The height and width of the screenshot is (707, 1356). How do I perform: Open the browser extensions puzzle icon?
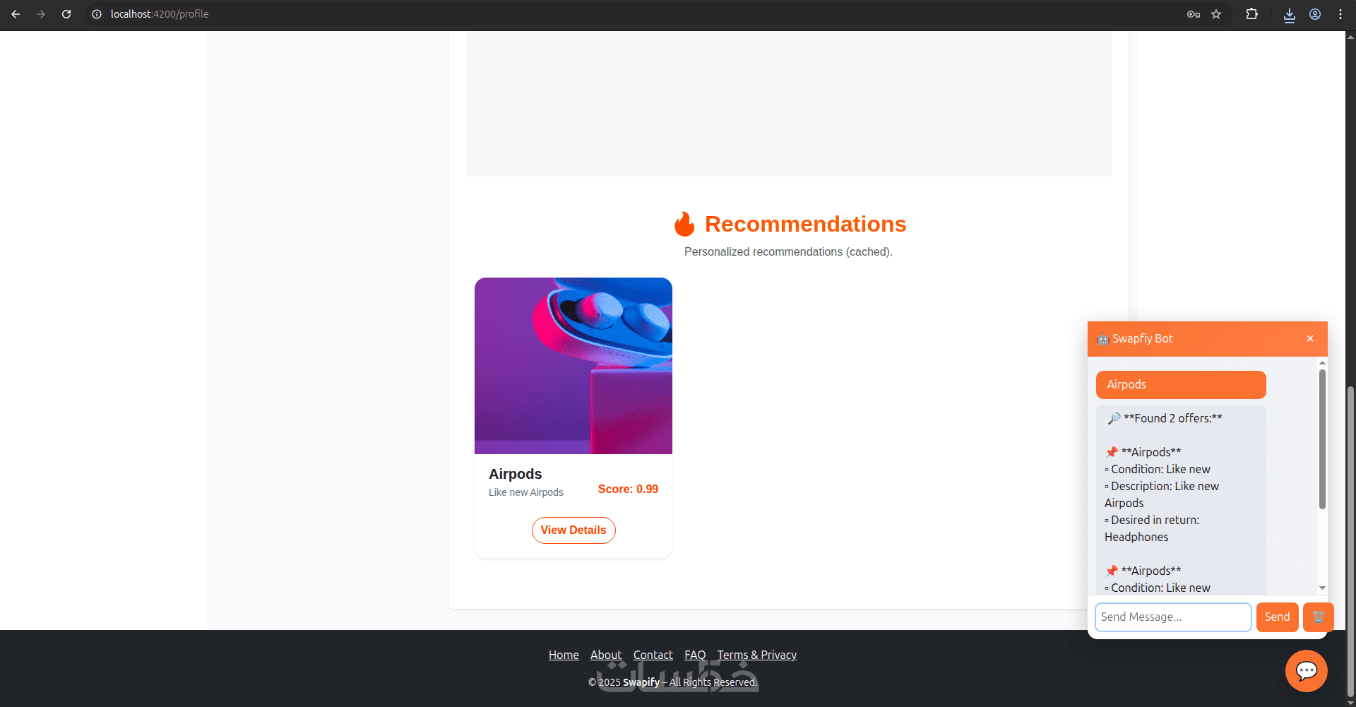(x=1251, y=14)
